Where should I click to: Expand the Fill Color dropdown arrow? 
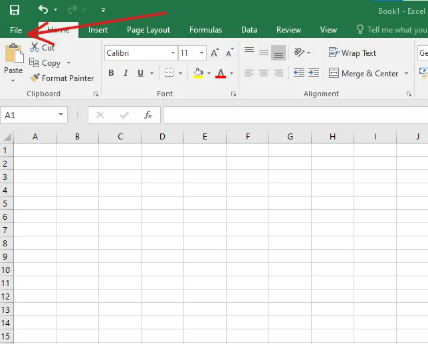209,73
